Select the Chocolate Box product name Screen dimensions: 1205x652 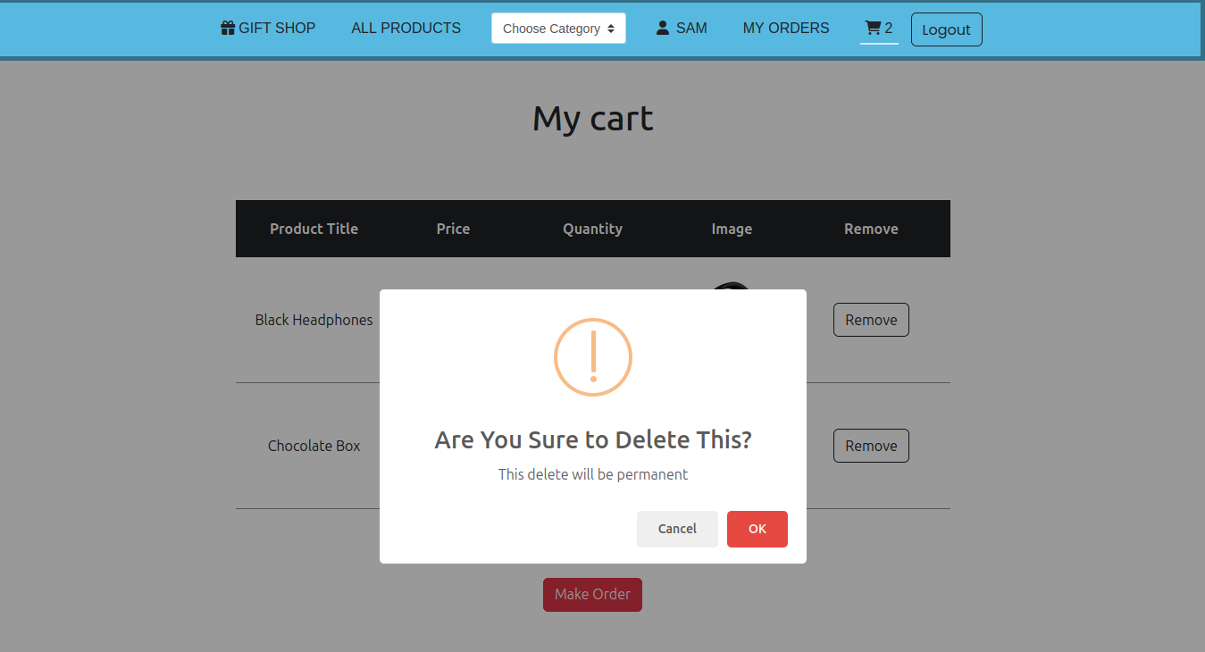(314, 446)
